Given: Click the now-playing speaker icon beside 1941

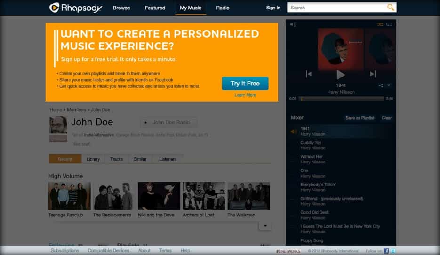Looking at the screenshot, I should pyautogui.click(x=294, y=131).
